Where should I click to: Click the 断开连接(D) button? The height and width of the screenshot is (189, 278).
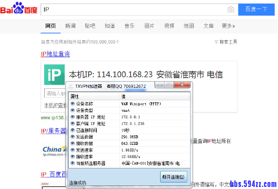click(174, 176)
